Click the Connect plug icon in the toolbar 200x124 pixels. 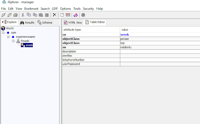tap(3, 15)
